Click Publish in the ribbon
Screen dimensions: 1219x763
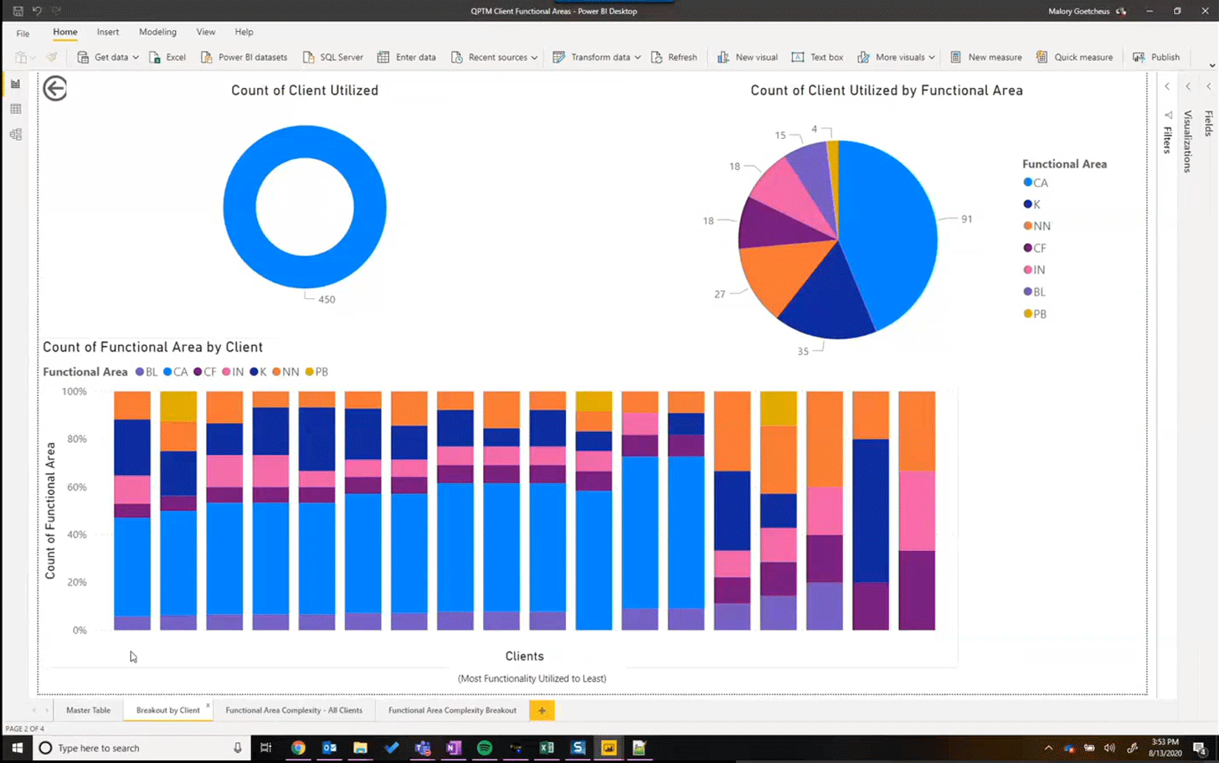tap(1156, 57)
